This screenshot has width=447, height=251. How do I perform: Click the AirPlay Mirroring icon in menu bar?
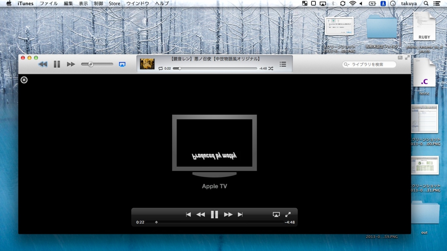coord(323,3)
